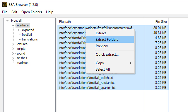The width and height of the screenshot is (188, 112).
Task: Click the BSA Browser app icon
Action: (5, 5)
